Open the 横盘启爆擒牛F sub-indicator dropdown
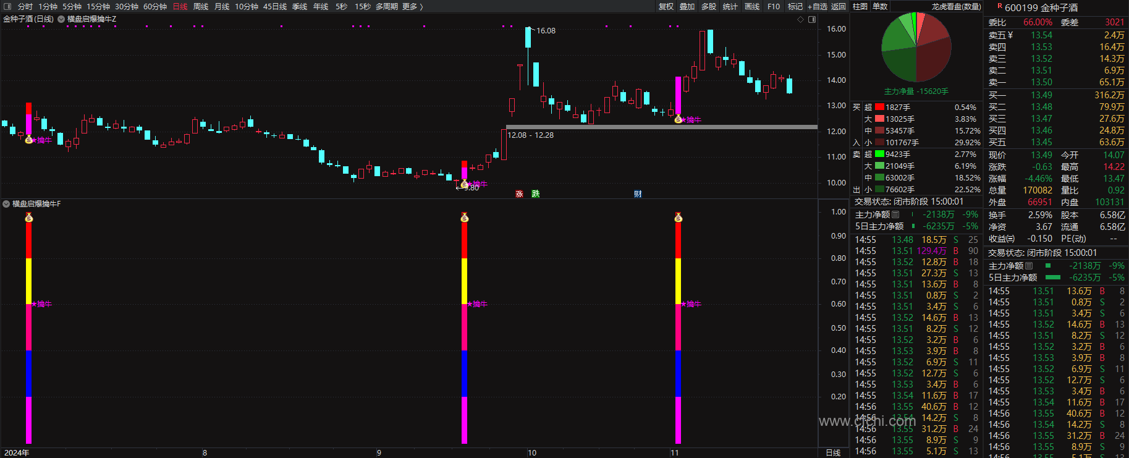The width and height of the screenshot is (1129, 458). click(6, 204)
